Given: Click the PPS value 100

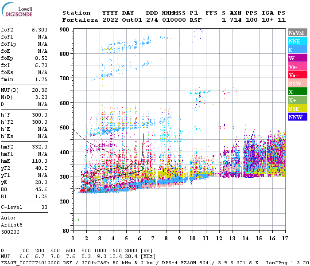Looking at the screenshot, I should (252, 20).
